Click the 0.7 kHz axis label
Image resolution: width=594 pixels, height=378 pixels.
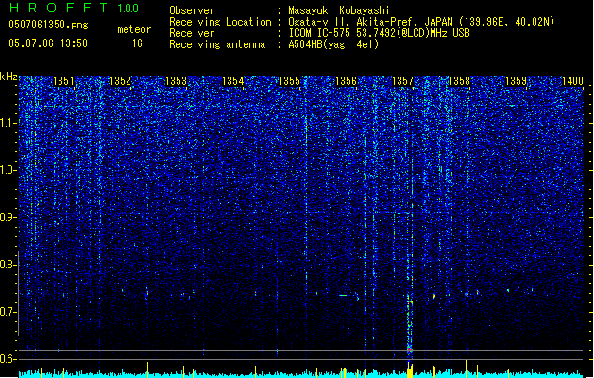click(x=8, y=312)
